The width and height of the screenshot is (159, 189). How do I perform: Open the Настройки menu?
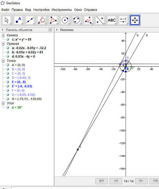pos(41,10)
